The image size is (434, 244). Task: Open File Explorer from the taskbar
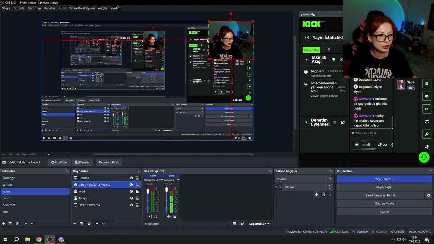[28, 240]
